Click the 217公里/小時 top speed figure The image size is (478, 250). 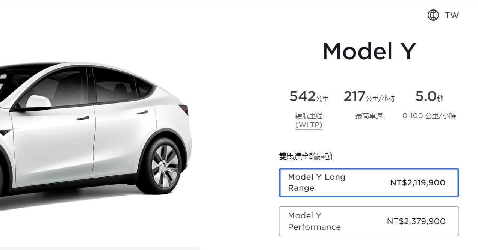[x=369, y=96]
